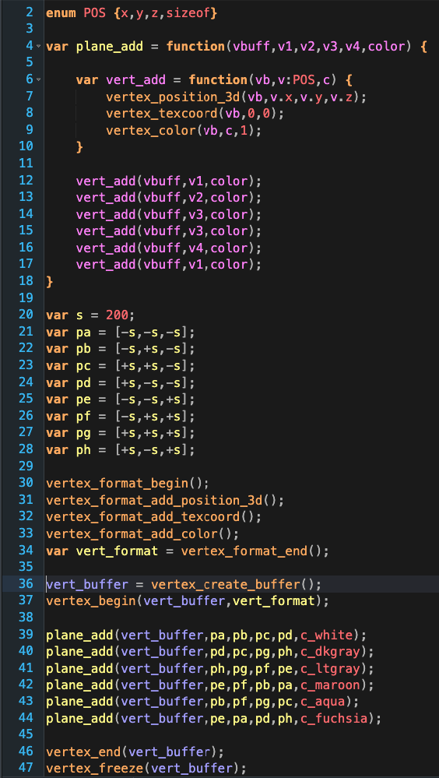Click the value 200 on line 20

117,315
